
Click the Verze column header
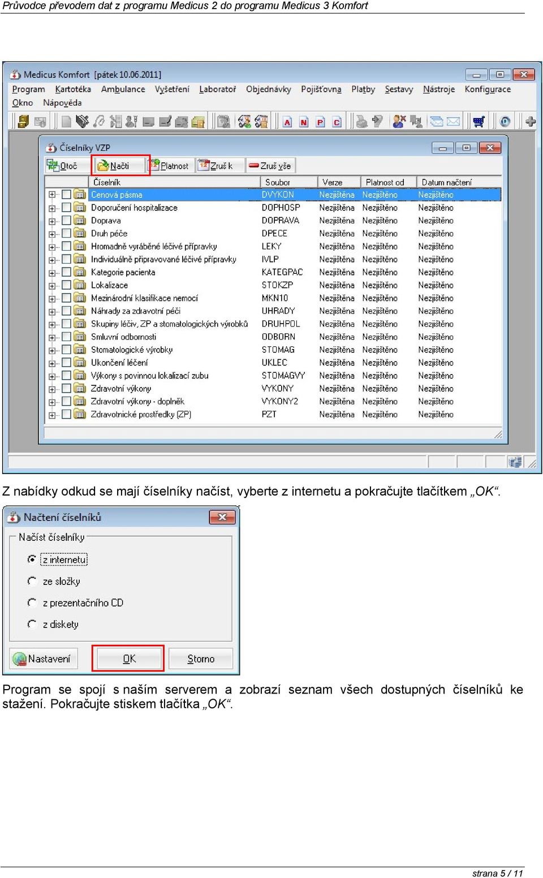coord(338,182)
